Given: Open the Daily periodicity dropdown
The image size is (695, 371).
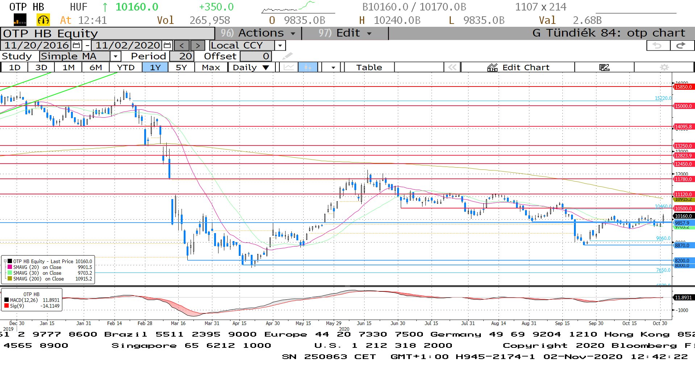Looking at the screenshot, I should (x=251, y=67).
